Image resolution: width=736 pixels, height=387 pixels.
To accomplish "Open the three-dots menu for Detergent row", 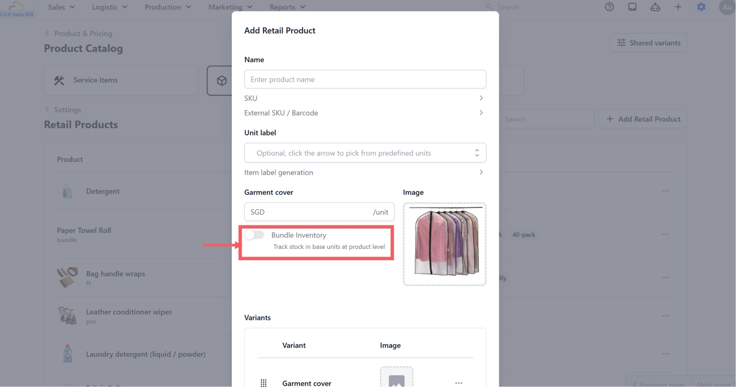I will coord(665,191).
